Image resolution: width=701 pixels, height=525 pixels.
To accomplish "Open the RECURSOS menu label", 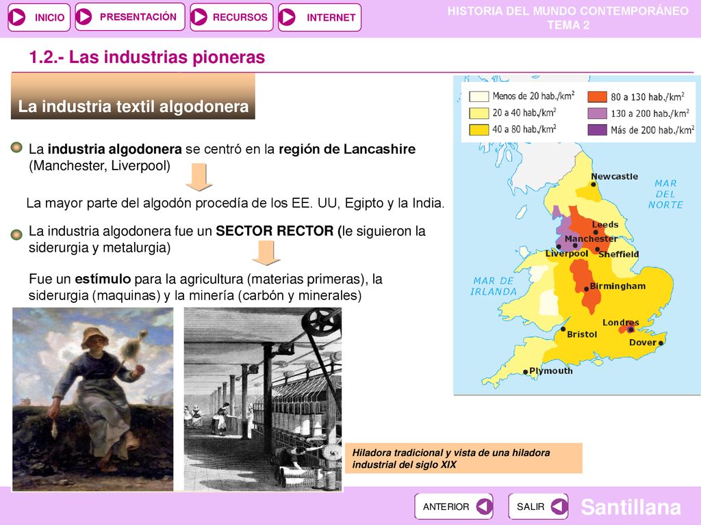I will [x=240, y=17].
